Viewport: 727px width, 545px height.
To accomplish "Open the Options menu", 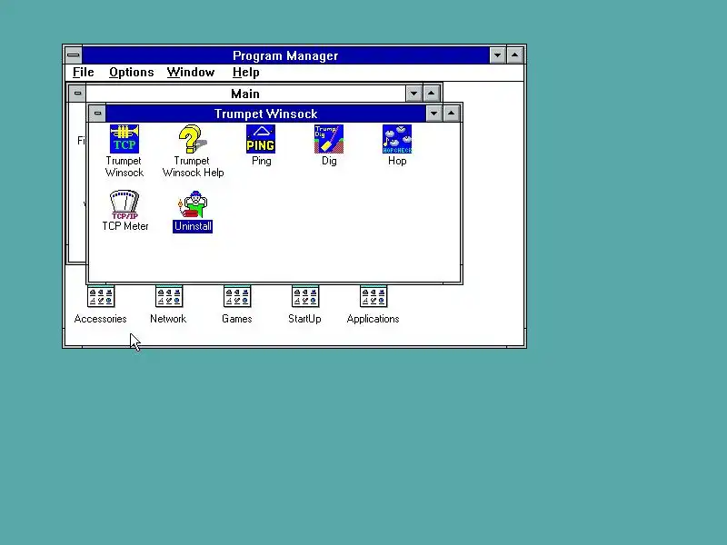I will (x=132, y=73).
